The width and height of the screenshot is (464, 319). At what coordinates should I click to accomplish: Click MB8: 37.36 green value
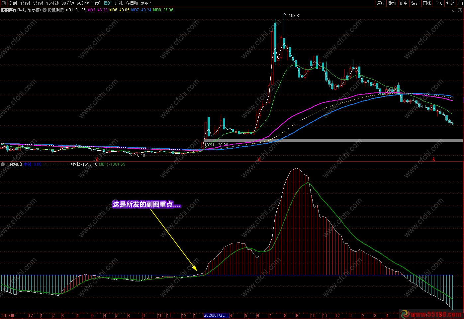pos(163,10)
